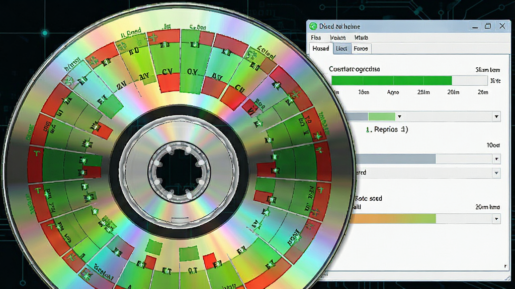Viewport: 515px width, 289px height.
Task: Click the orange-green gradient bar
Action: (394, 219)
